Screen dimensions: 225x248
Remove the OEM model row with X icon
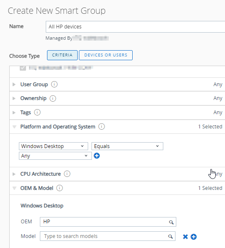tap(185, 237)
